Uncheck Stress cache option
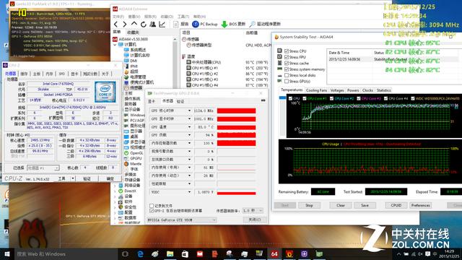The height and width of the screenshot is (260, 462). coord(287,63)
